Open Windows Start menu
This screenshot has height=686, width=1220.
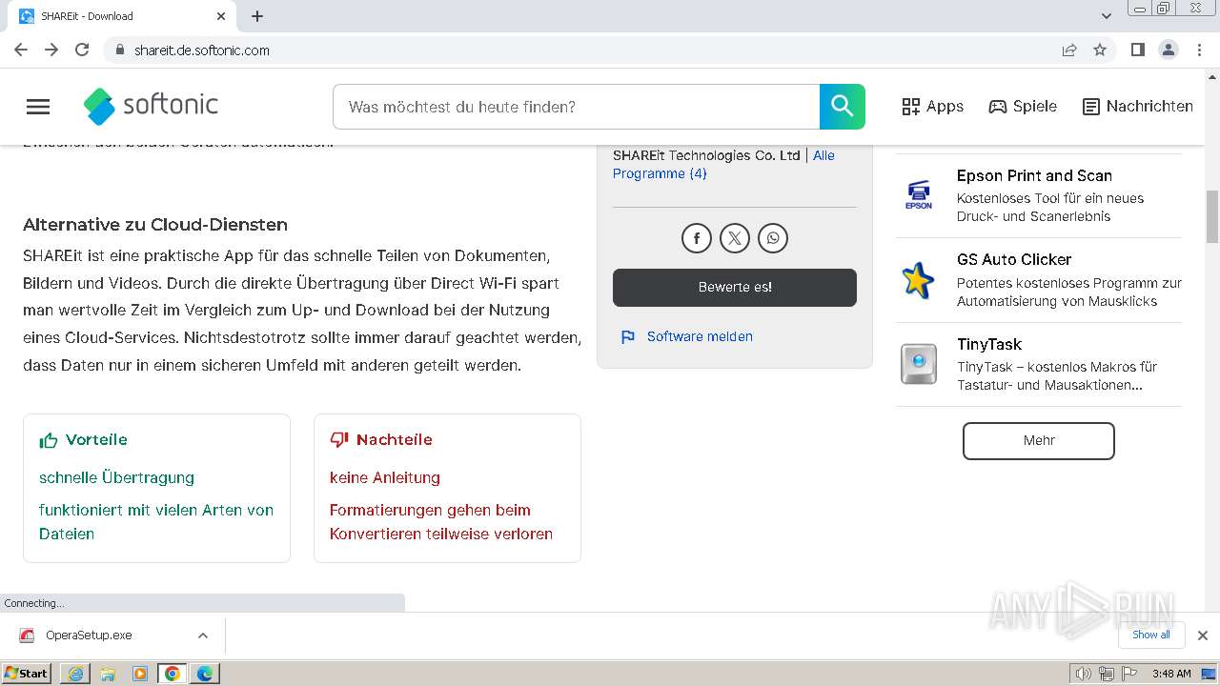[27, 673]
